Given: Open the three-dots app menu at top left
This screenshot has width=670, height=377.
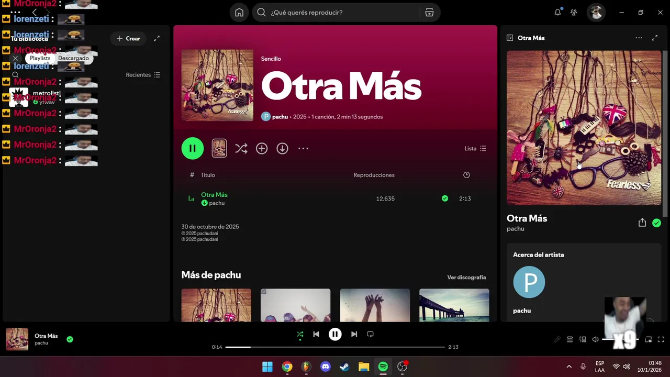Looking at the screenshot, I should pyautogui.click(x=15, y=12).
